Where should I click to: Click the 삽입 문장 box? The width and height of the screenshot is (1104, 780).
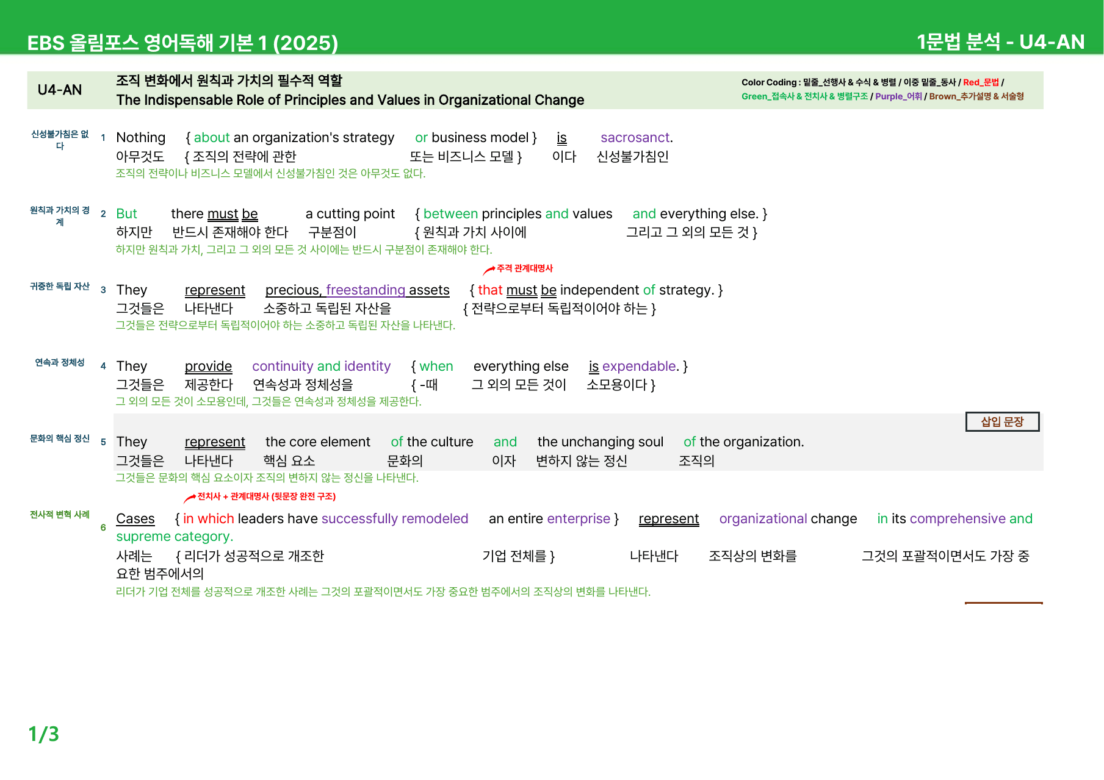pos(1002,421)
